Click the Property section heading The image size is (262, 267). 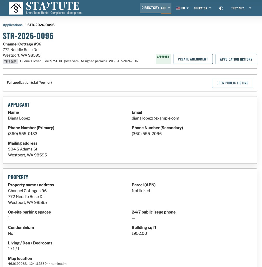[x=18, y=177]
